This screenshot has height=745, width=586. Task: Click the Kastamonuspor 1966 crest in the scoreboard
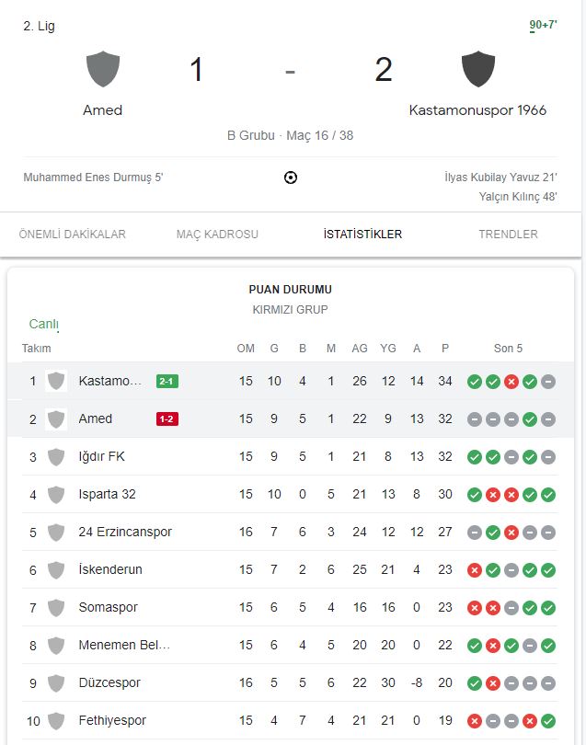click(477, 70)
